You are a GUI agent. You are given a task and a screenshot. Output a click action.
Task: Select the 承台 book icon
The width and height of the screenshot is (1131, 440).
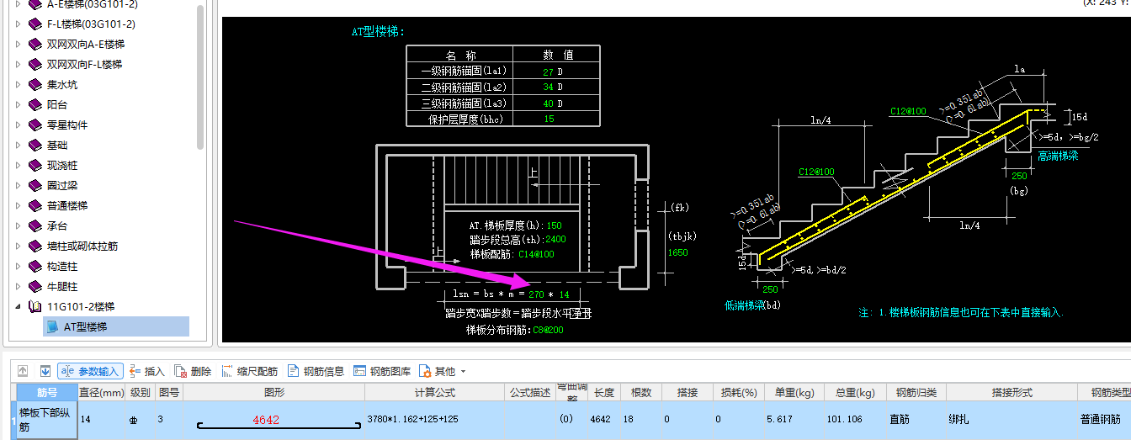(35, 225)
